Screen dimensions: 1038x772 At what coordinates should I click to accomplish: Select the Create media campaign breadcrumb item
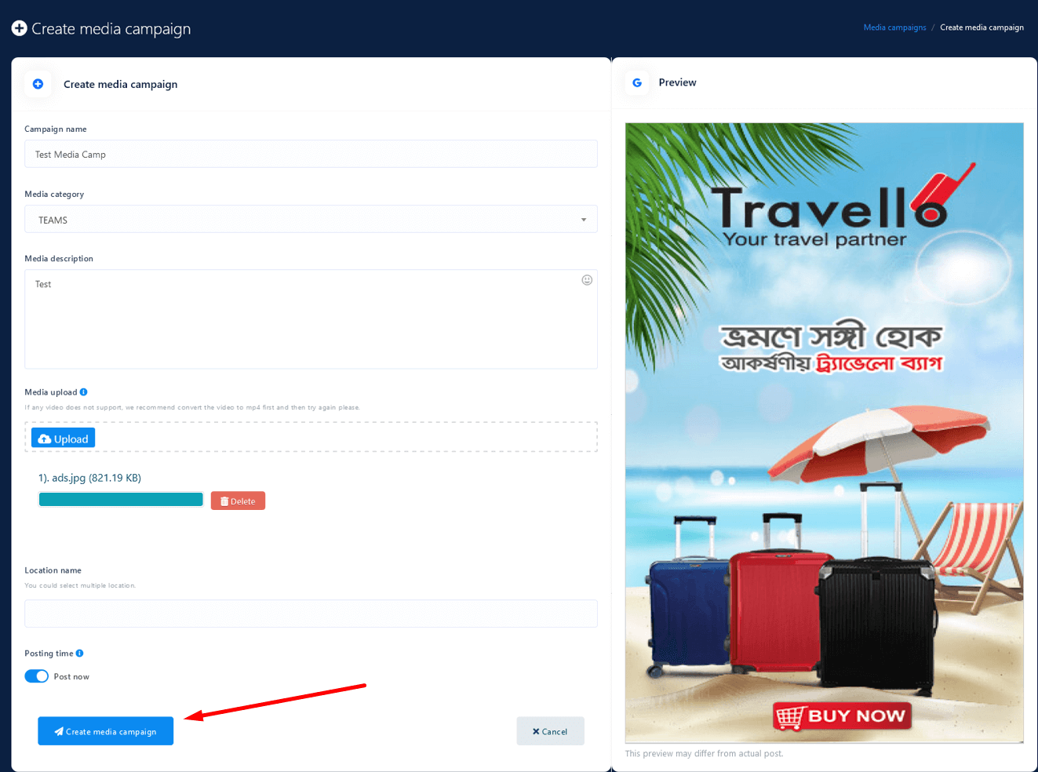pos(982,27)
